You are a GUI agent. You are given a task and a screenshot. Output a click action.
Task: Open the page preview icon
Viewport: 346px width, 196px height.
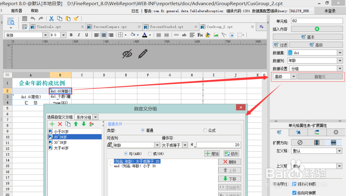(x=11, y=22)
